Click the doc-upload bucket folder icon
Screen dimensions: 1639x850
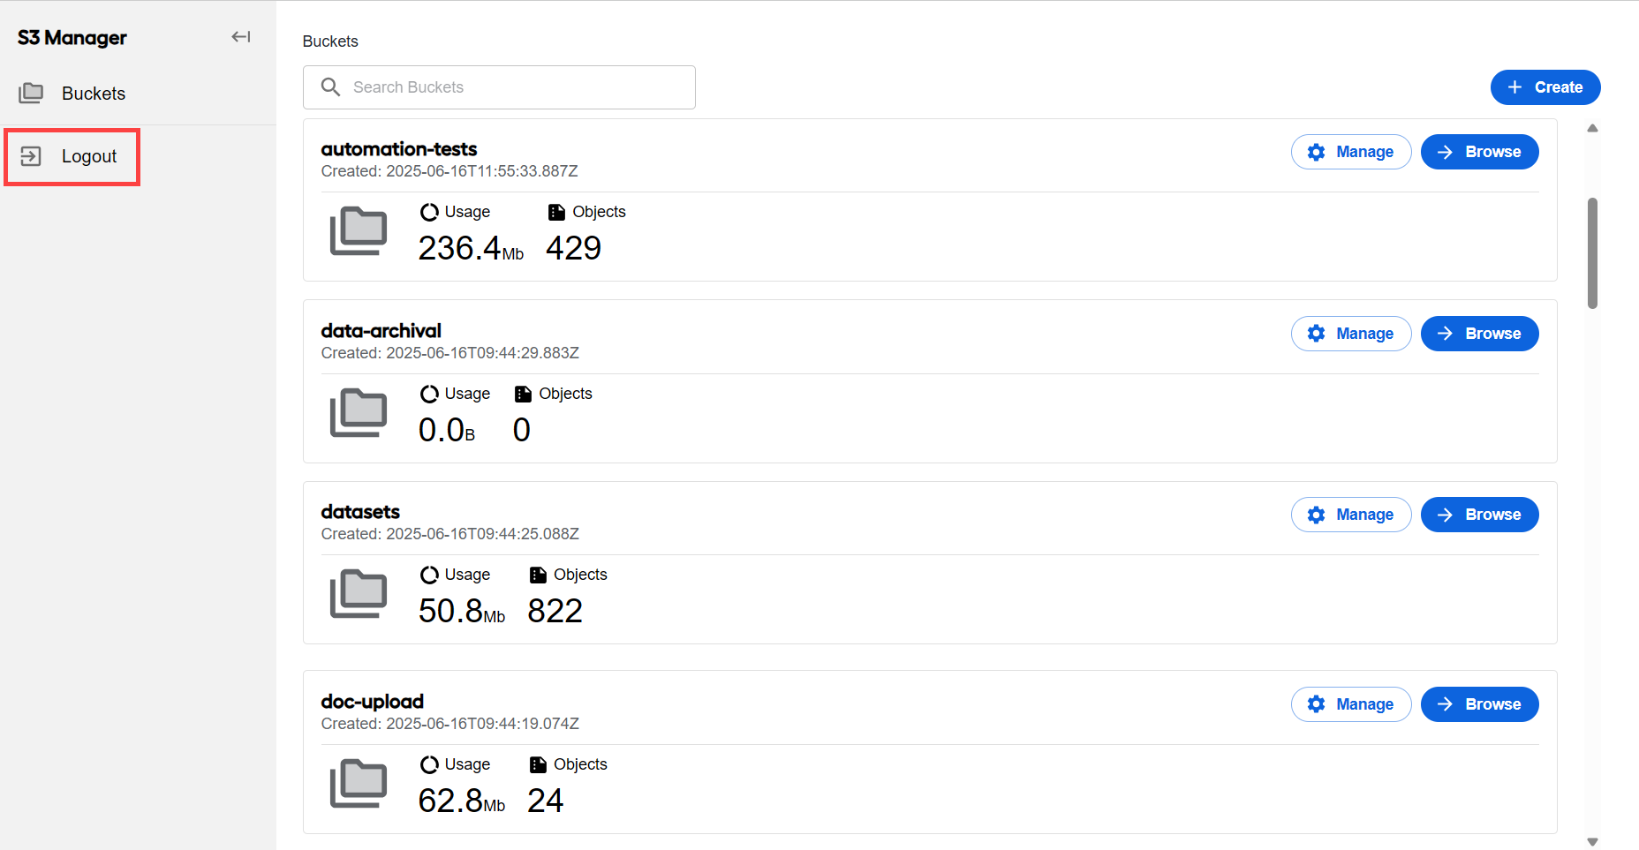coord(358,784)
